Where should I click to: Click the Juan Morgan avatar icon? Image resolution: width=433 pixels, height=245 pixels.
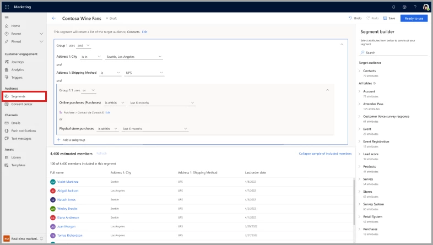(x=53, y=226)
